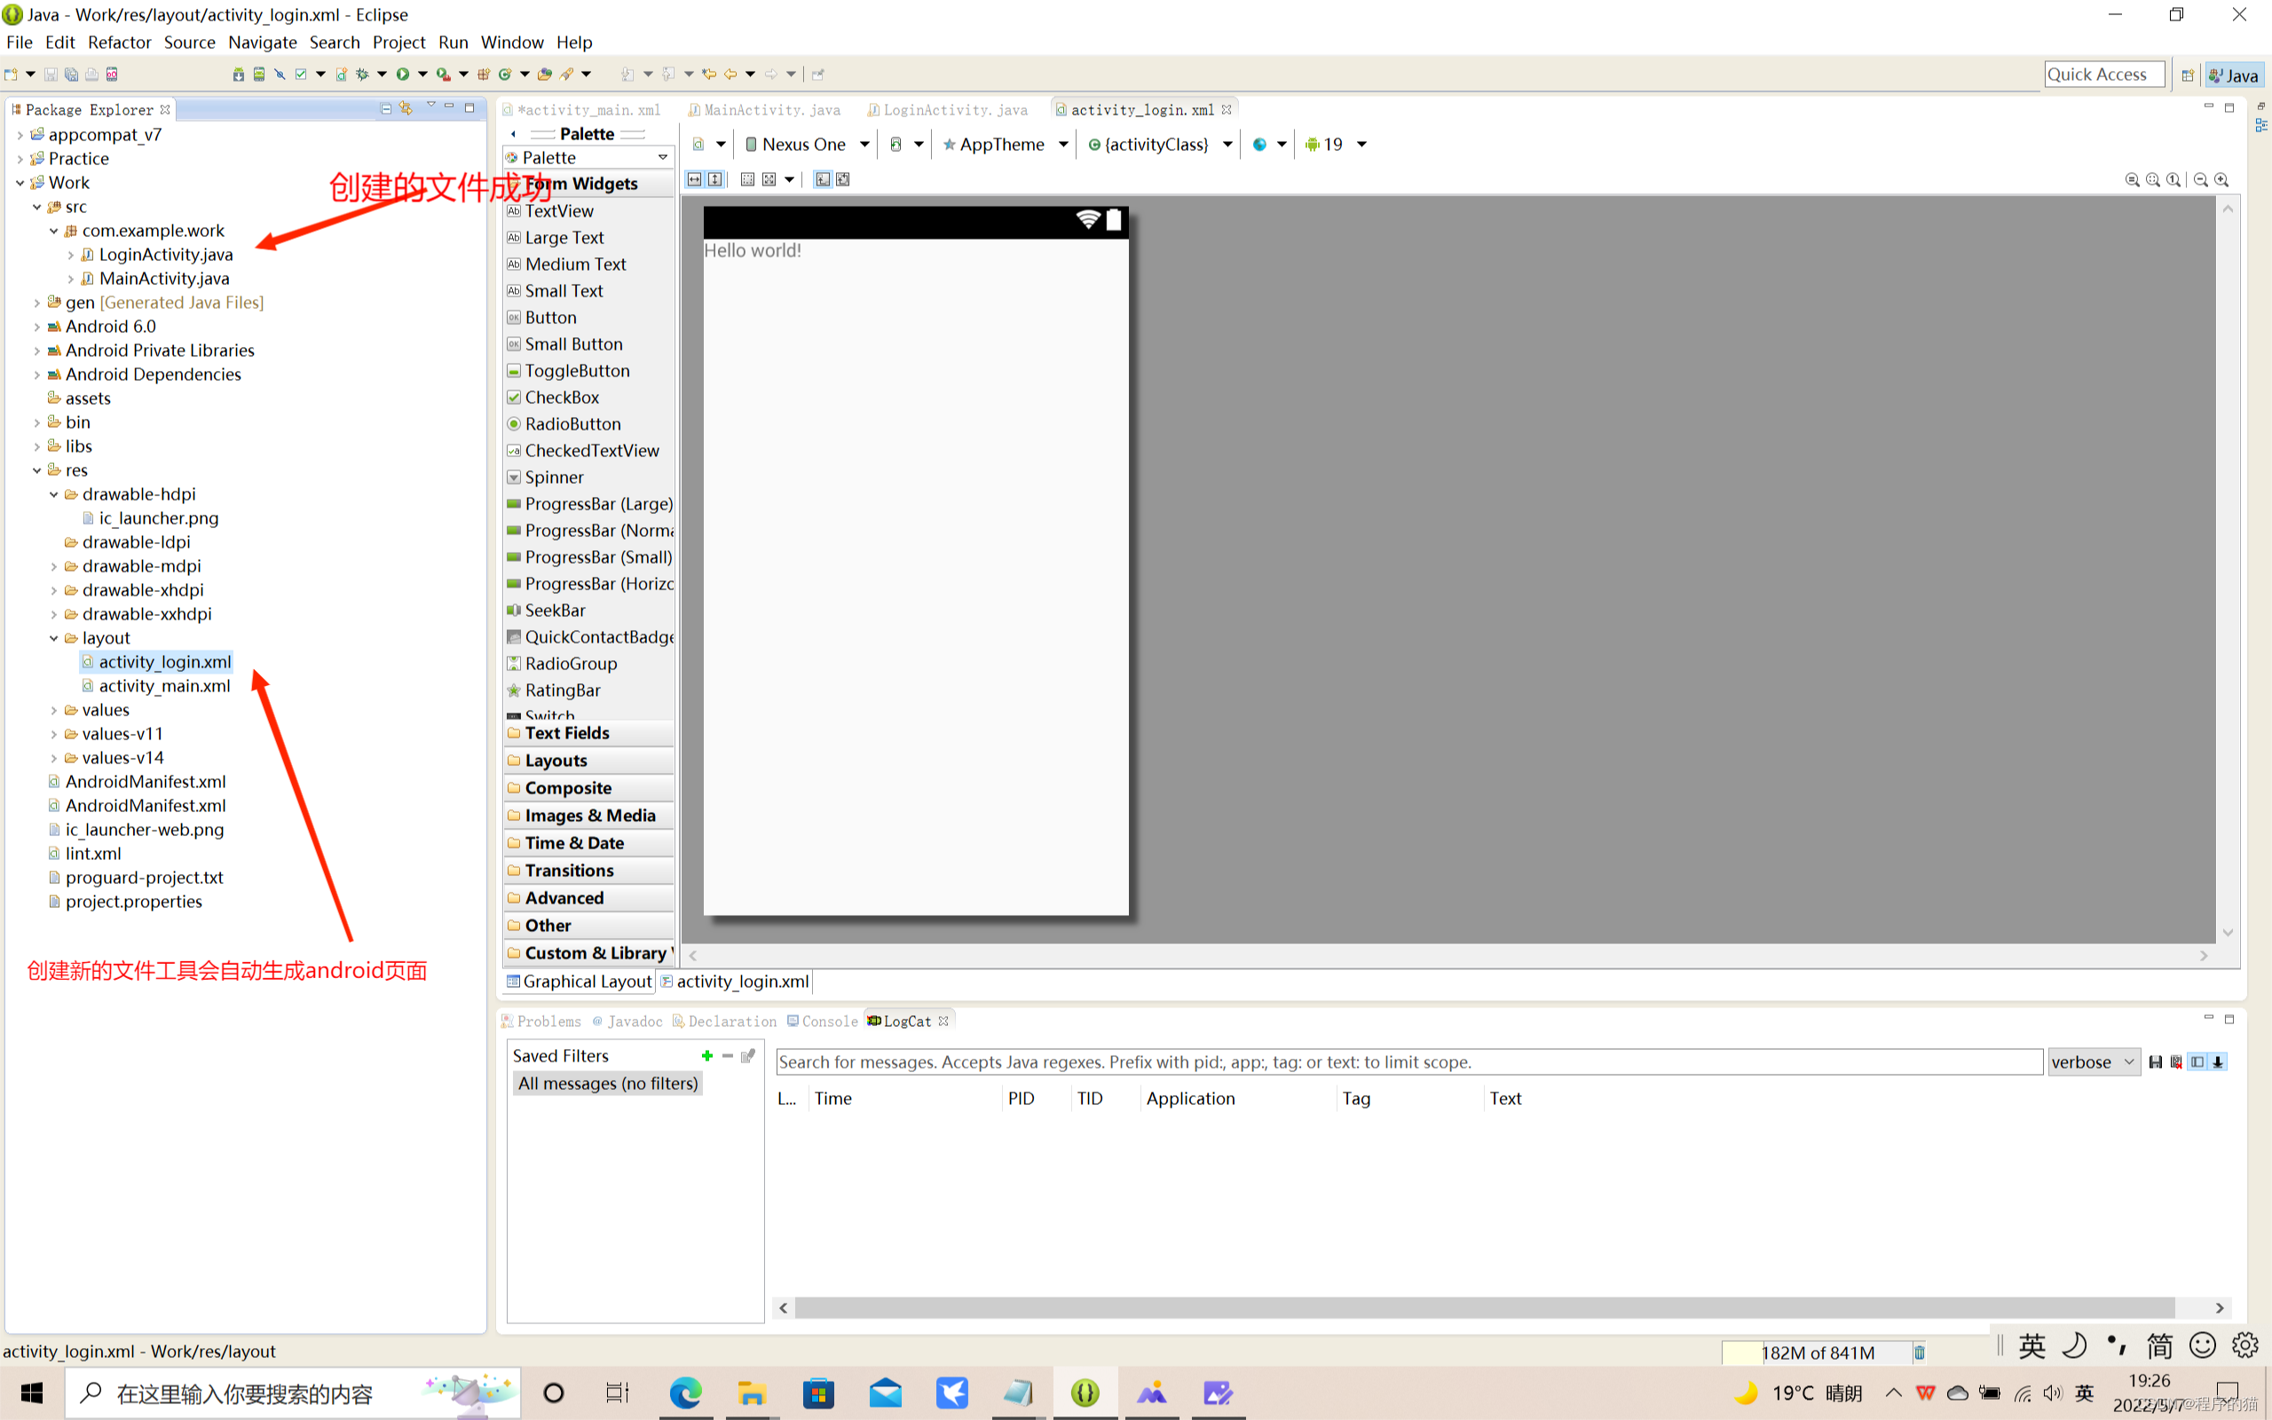Click the green Run launch icon
The width and height of the screenshot is (2272, 1420).
(x=403, y=75)
